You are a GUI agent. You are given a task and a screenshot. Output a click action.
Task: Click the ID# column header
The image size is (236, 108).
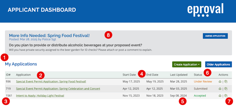[8, 75]
